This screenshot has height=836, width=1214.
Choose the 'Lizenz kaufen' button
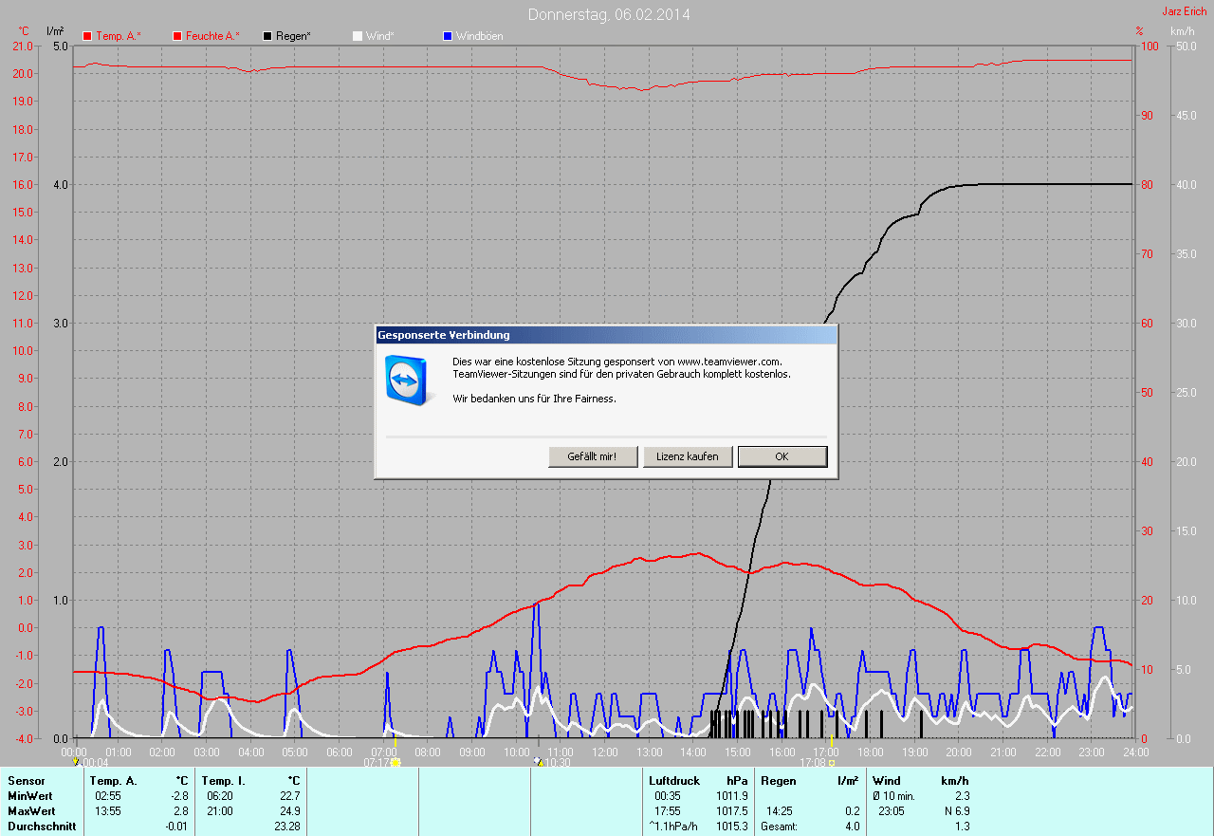(688, 456)
